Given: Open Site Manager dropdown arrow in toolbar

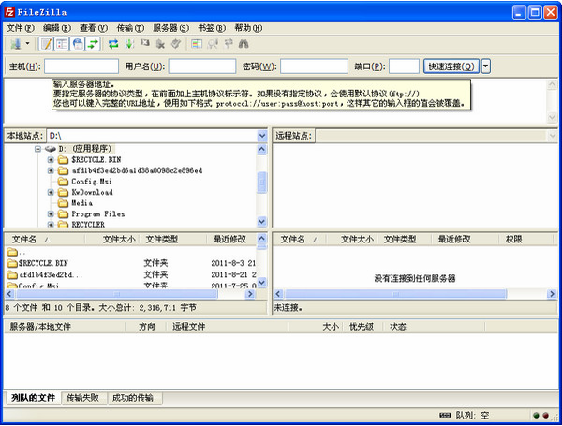Looking at the screenshot, I should [x=27, y=44].
